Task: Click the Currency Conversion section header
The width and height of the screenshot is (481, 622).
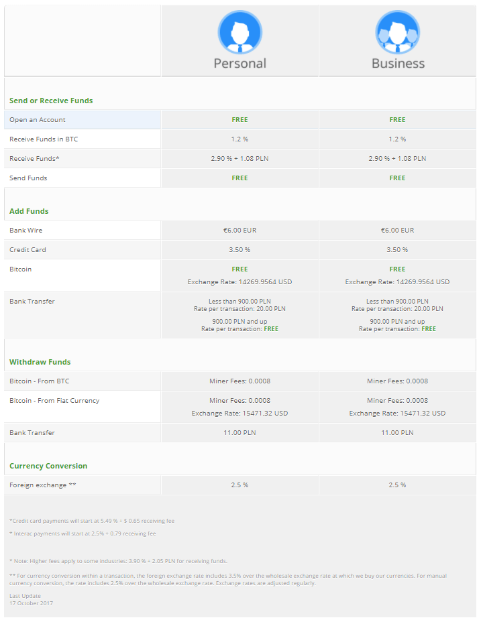Action: coord(48,466)
